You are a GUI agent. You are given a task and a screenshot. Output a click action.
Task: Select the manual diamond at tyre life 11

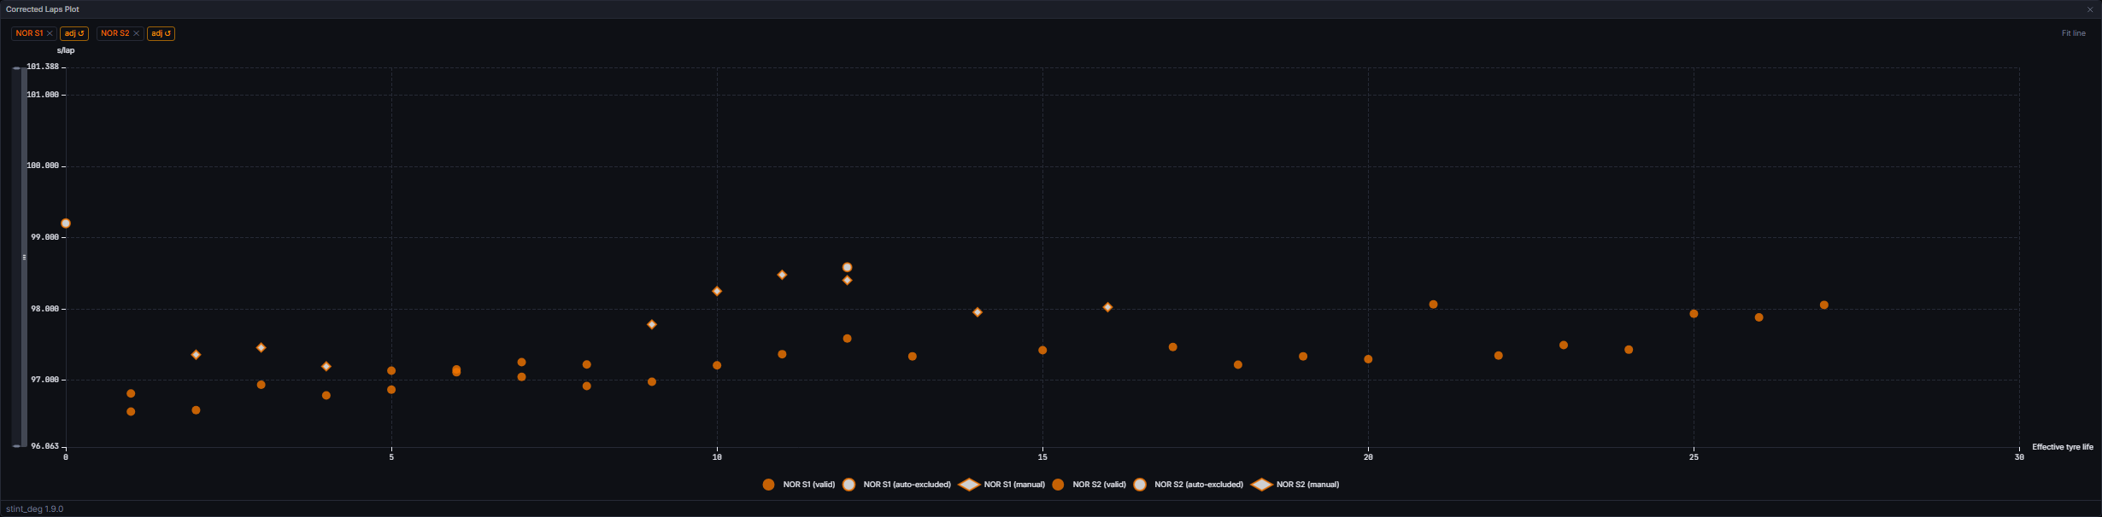tap(782, 275)
